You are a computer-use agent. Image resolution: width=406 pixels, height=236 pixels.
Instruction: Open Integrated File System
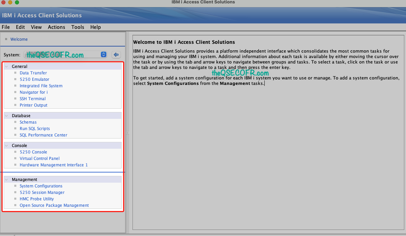[x=41, y=86]
